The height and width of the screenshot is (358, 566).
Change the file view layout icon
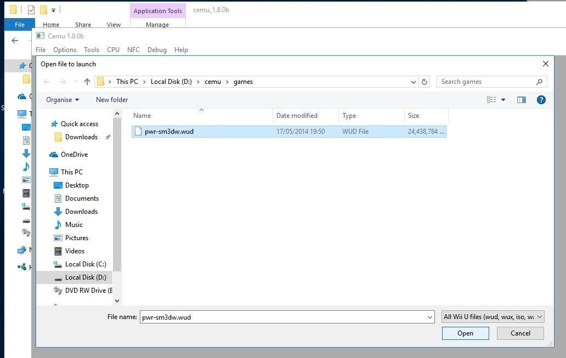click(491, 100)
